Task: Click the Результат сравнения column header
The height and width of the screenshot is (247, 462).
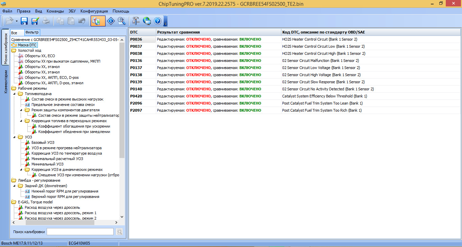Action: tap(218, 32)
